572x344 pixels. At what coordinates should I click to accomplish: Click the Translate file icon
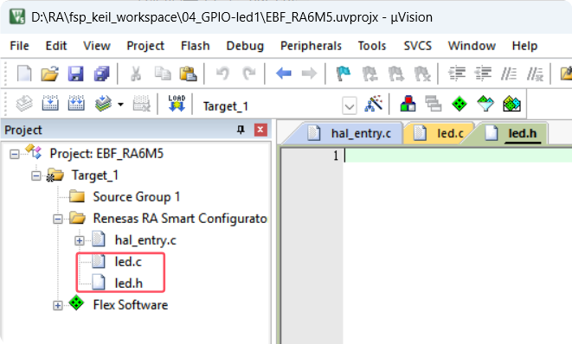(x=24, y=104)
